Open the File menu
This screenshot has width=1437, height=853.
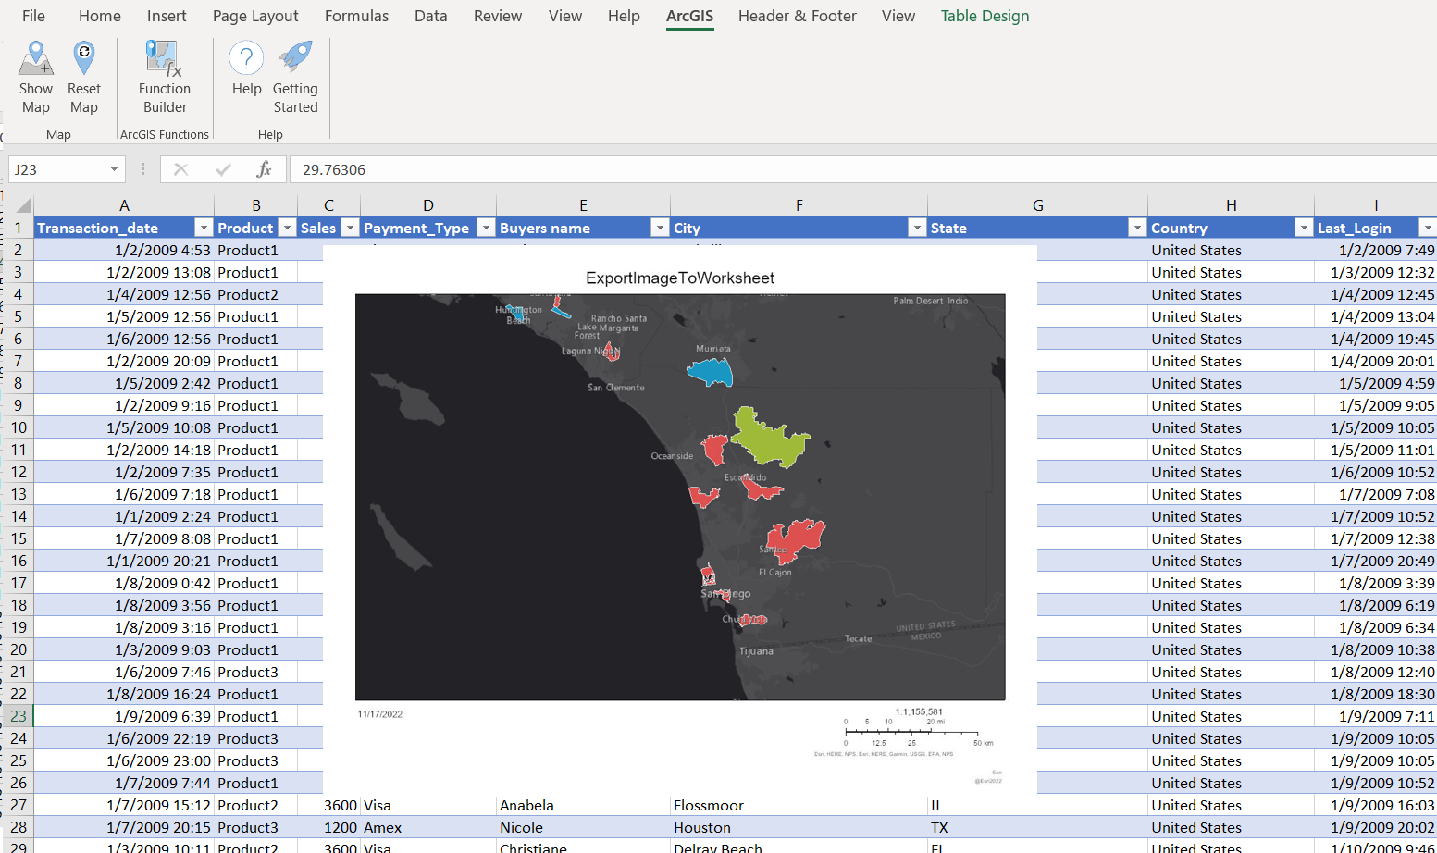[33, 16]
